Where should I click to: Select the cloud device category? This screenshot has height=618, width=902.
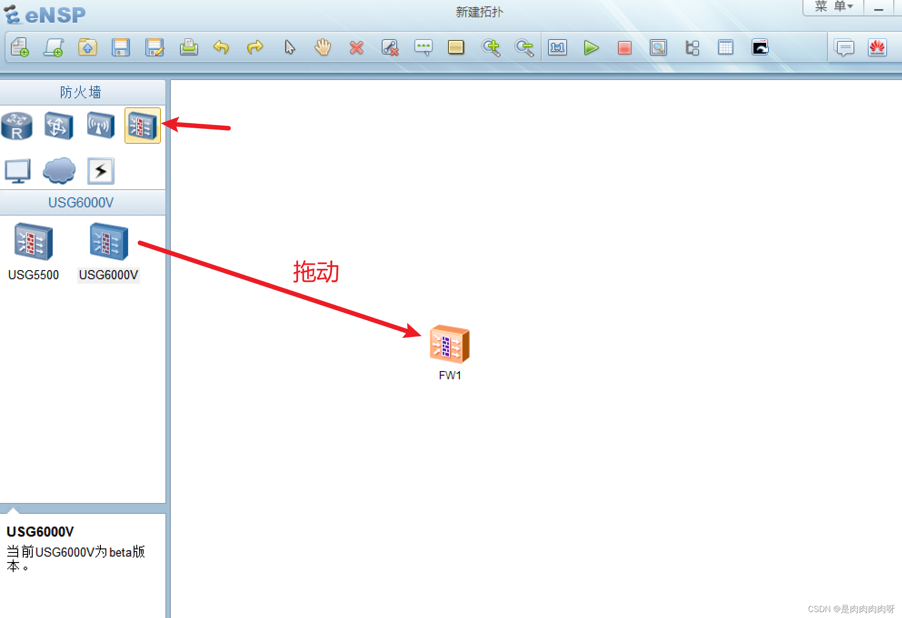pos(59,171)
